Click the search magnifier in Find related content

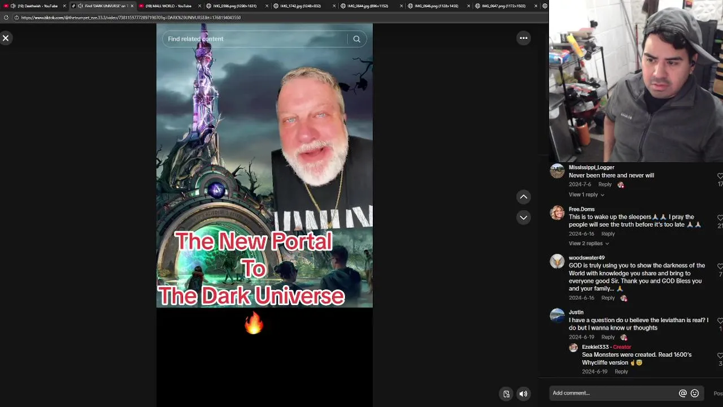click(356, 39)
